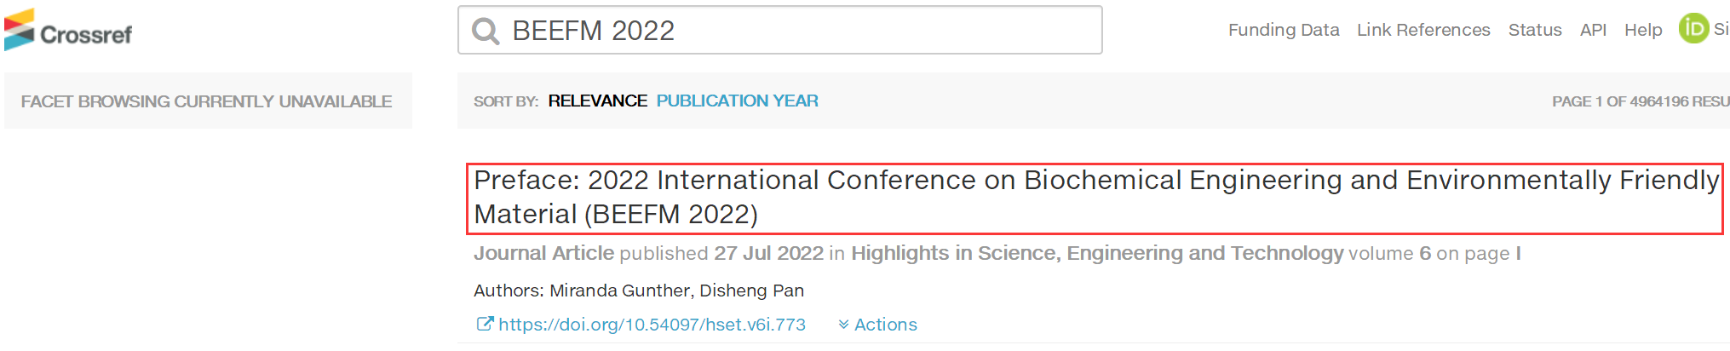The height and width of the screenshot is (351, 1730).
Task: Click the Authors line listing Miranda Gunther
Action: [x=639, y=291]
